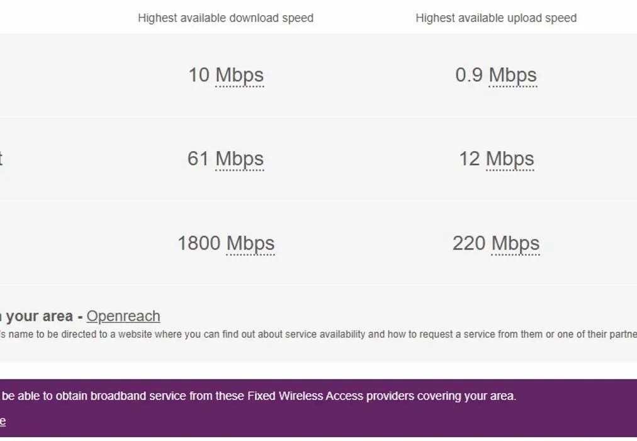Click the Mbps abbreviation beside 0.9
Viewport: 637px width, 441px height.
coord(513,75)
